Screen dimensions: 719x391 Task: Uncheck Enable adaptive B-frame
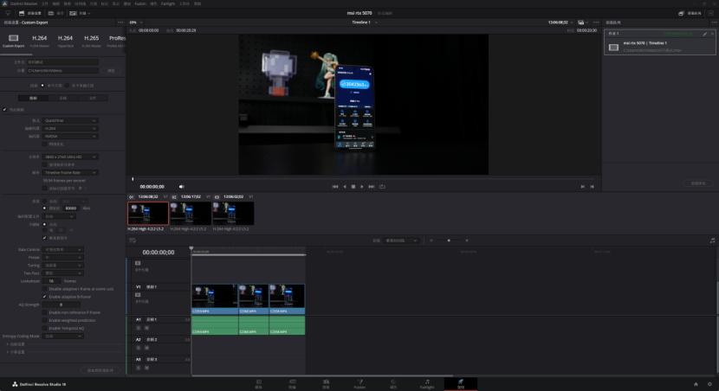[45, 297]
